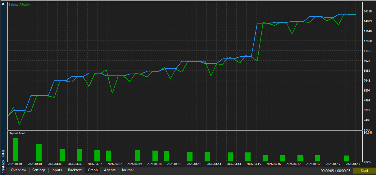This screenshot has height=175, width=376.
Task: Open the Agents tab
Action: [110, 170]
